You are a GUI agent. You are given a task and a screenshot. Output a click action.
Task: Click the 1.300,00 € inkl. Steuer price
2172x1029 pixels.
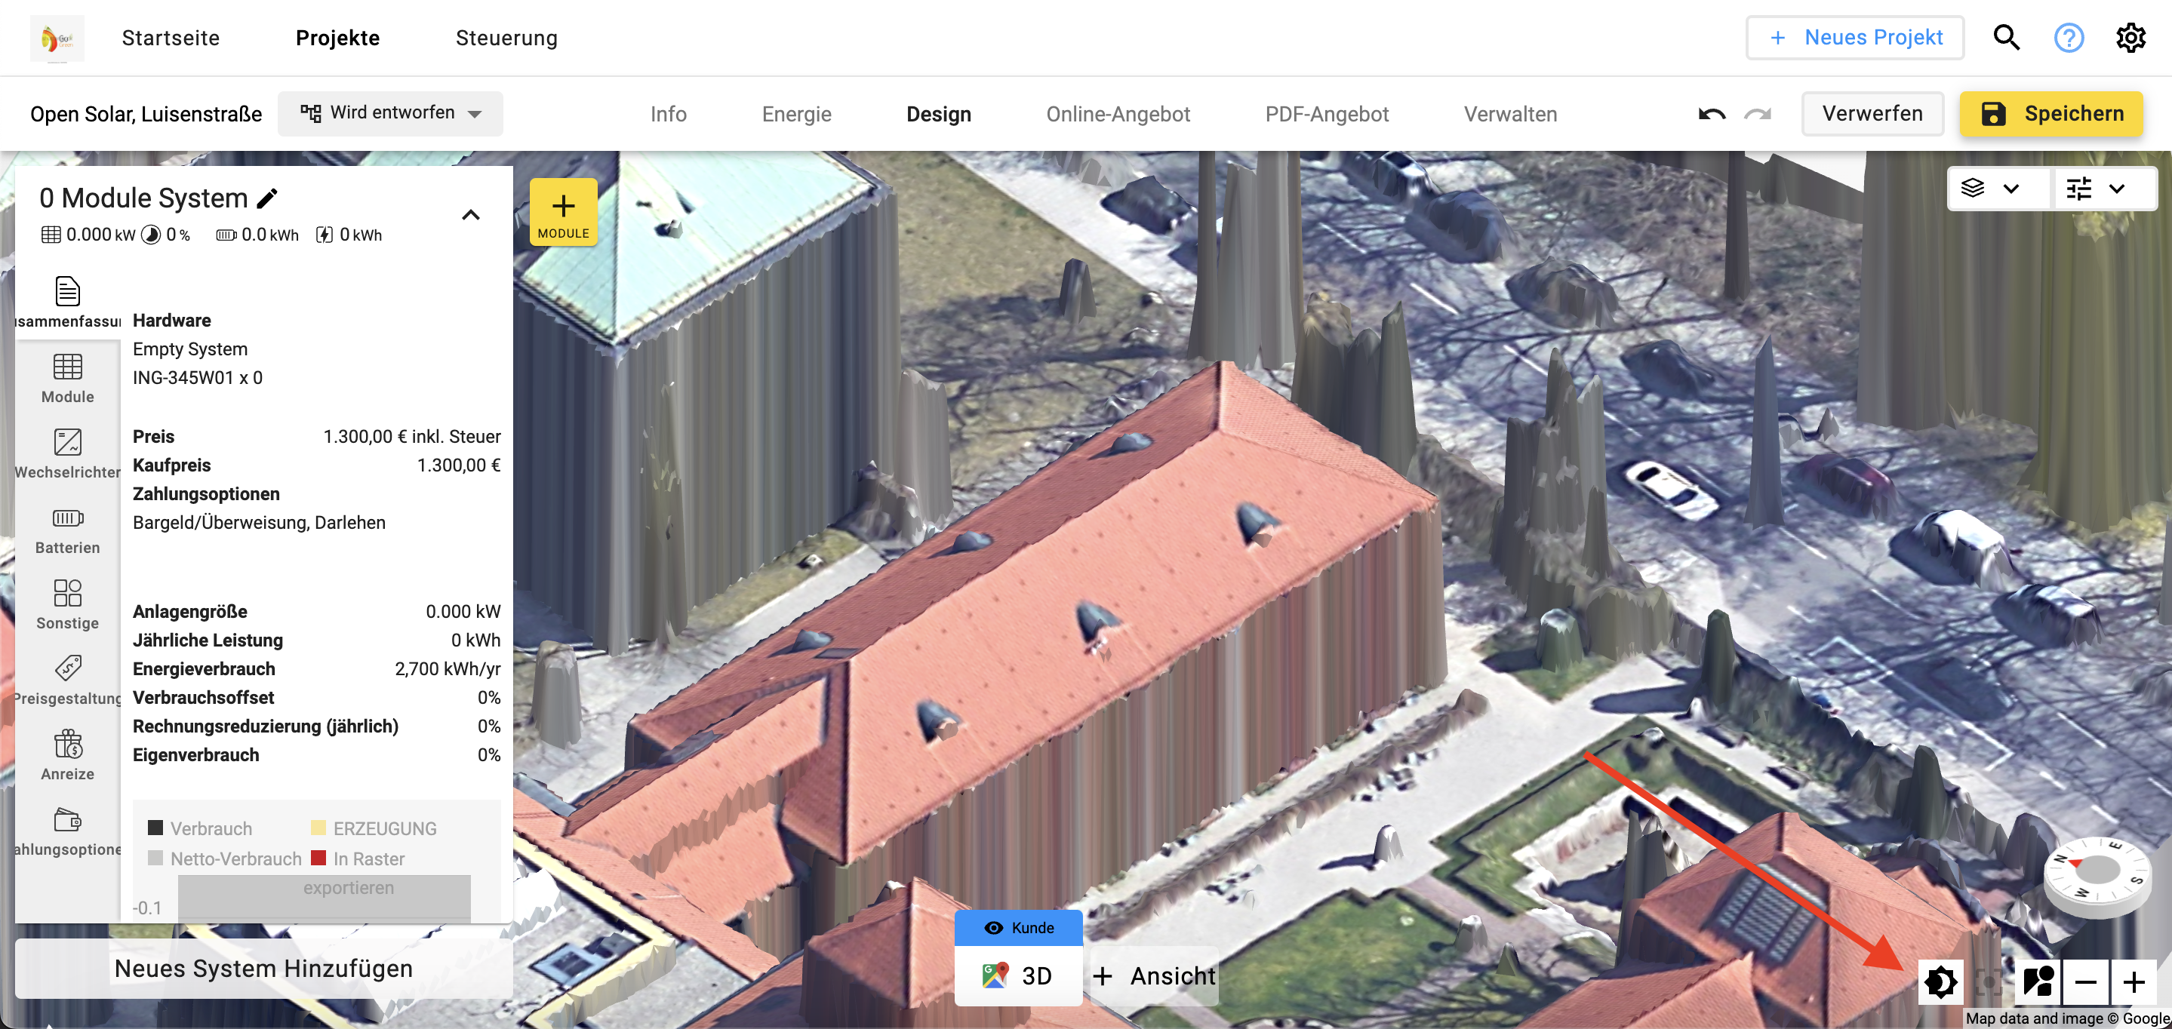[411, 437]
